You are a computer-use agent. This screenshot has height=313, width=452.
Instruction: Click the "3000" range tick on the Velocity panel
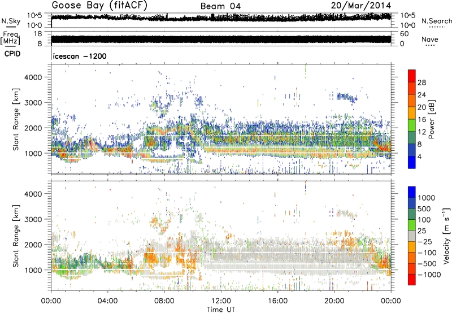(33, 219)
